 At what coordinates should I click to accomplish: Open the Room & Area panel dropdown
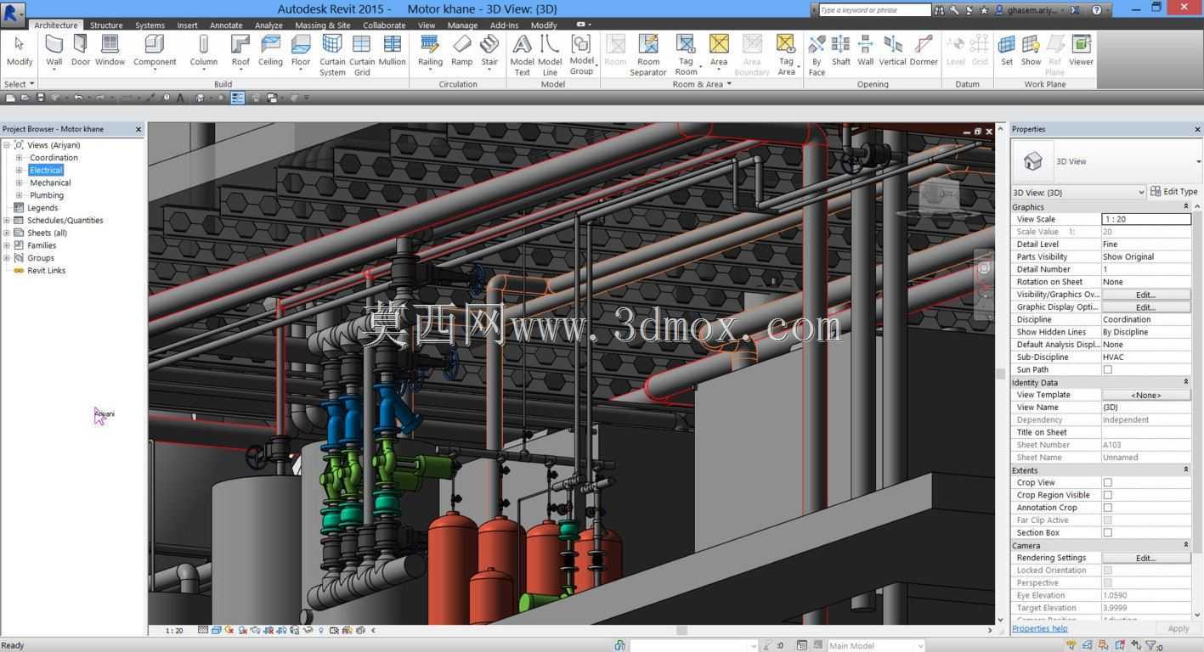702,84
